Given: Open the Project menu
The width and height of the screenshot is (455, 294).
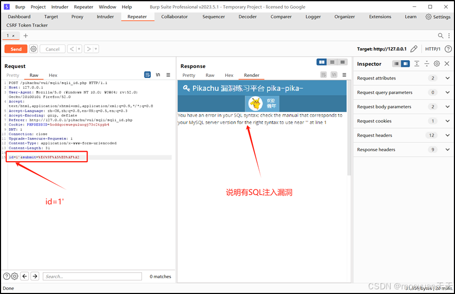Looking at the screenshot, I should click(x=38, y=7).
